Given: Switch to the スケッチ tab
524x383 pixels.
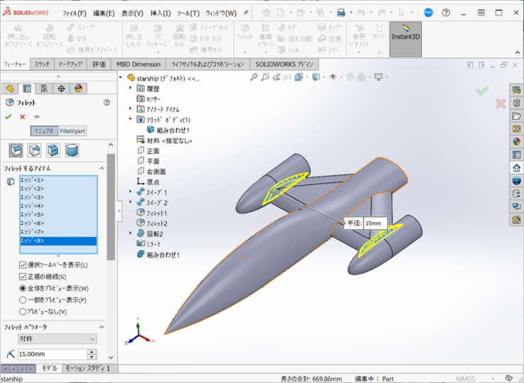Looking at the screenshot, I should coord(42,65).
